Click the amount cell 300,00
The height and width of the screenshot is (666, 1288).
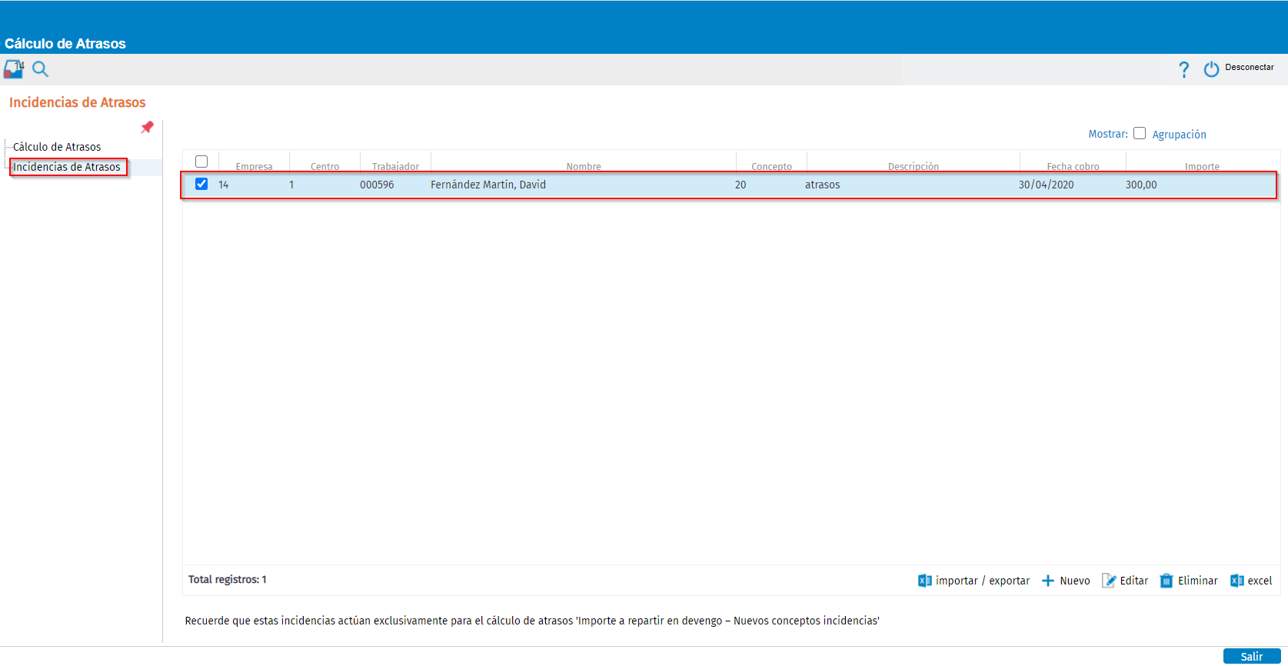point(1141,185)
